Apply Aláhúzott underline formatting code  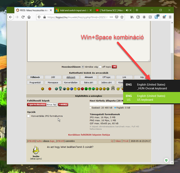(71, 77)
